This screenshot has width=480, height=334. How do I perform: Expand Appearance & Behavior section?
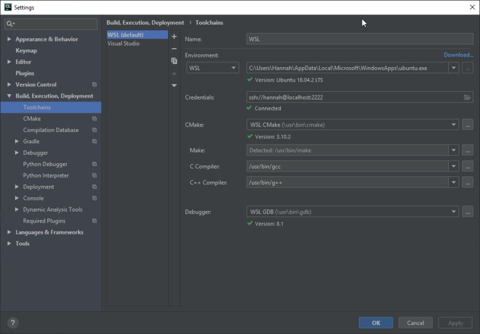9,39
